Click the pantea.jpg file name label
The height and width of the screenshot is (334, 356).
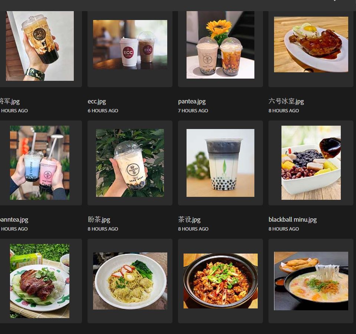[x=192, y=102]
